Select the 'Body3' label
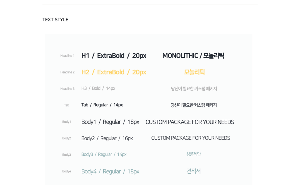Viewport: 300px width, 185px height. tap(67, 155)
